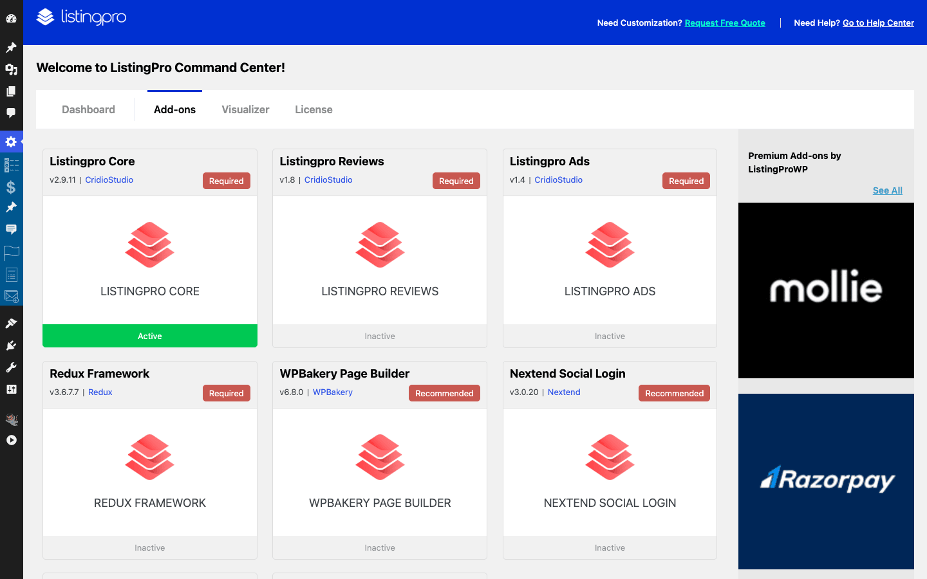Click Inactive status under Nextend Social Login
Viewport: 927px width, 579px height.
tap(610, 547)
